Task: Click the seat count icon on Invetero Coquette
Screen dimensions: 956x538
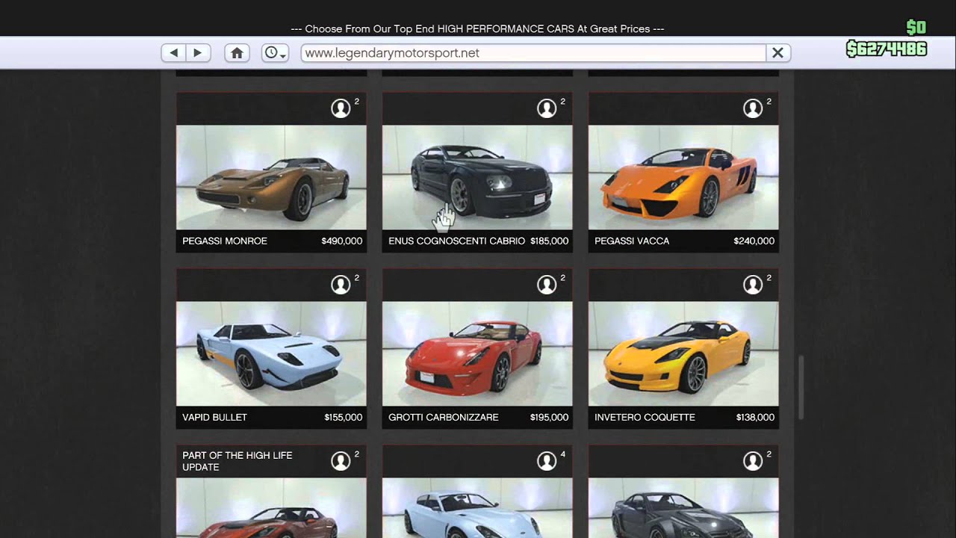Action: click(x=753, y=285)
